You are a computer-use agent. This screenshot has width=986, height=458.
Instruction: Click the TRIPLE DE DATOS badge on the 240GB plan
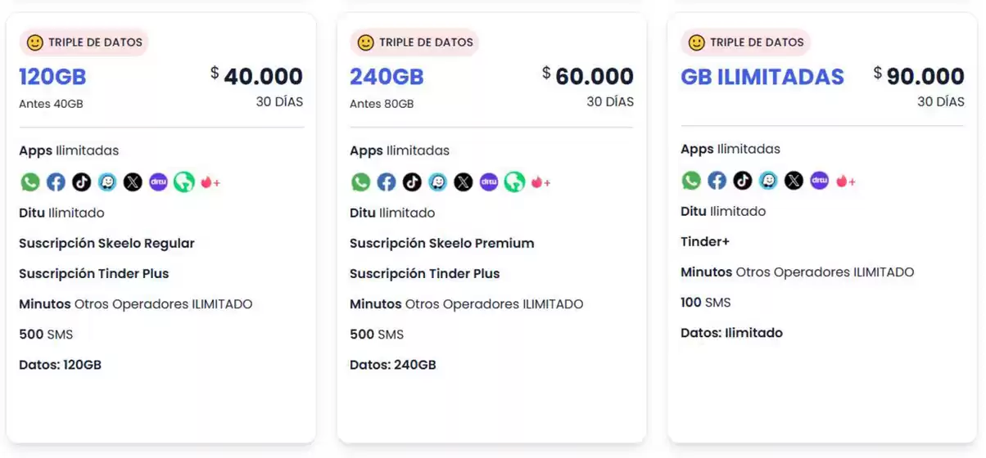pos(414,43)
